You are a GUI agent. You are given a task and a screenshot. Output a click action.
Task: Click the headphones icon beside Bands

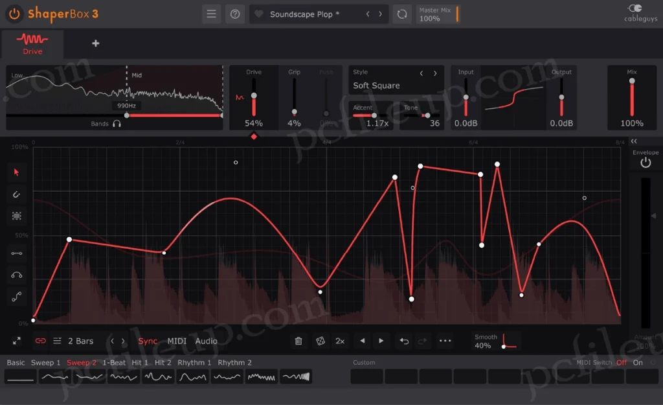(x=117, y=123)
